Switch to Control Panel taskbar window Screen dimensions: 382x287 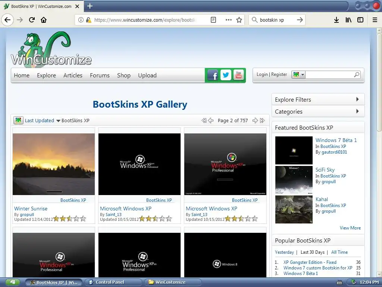(113, 283)
